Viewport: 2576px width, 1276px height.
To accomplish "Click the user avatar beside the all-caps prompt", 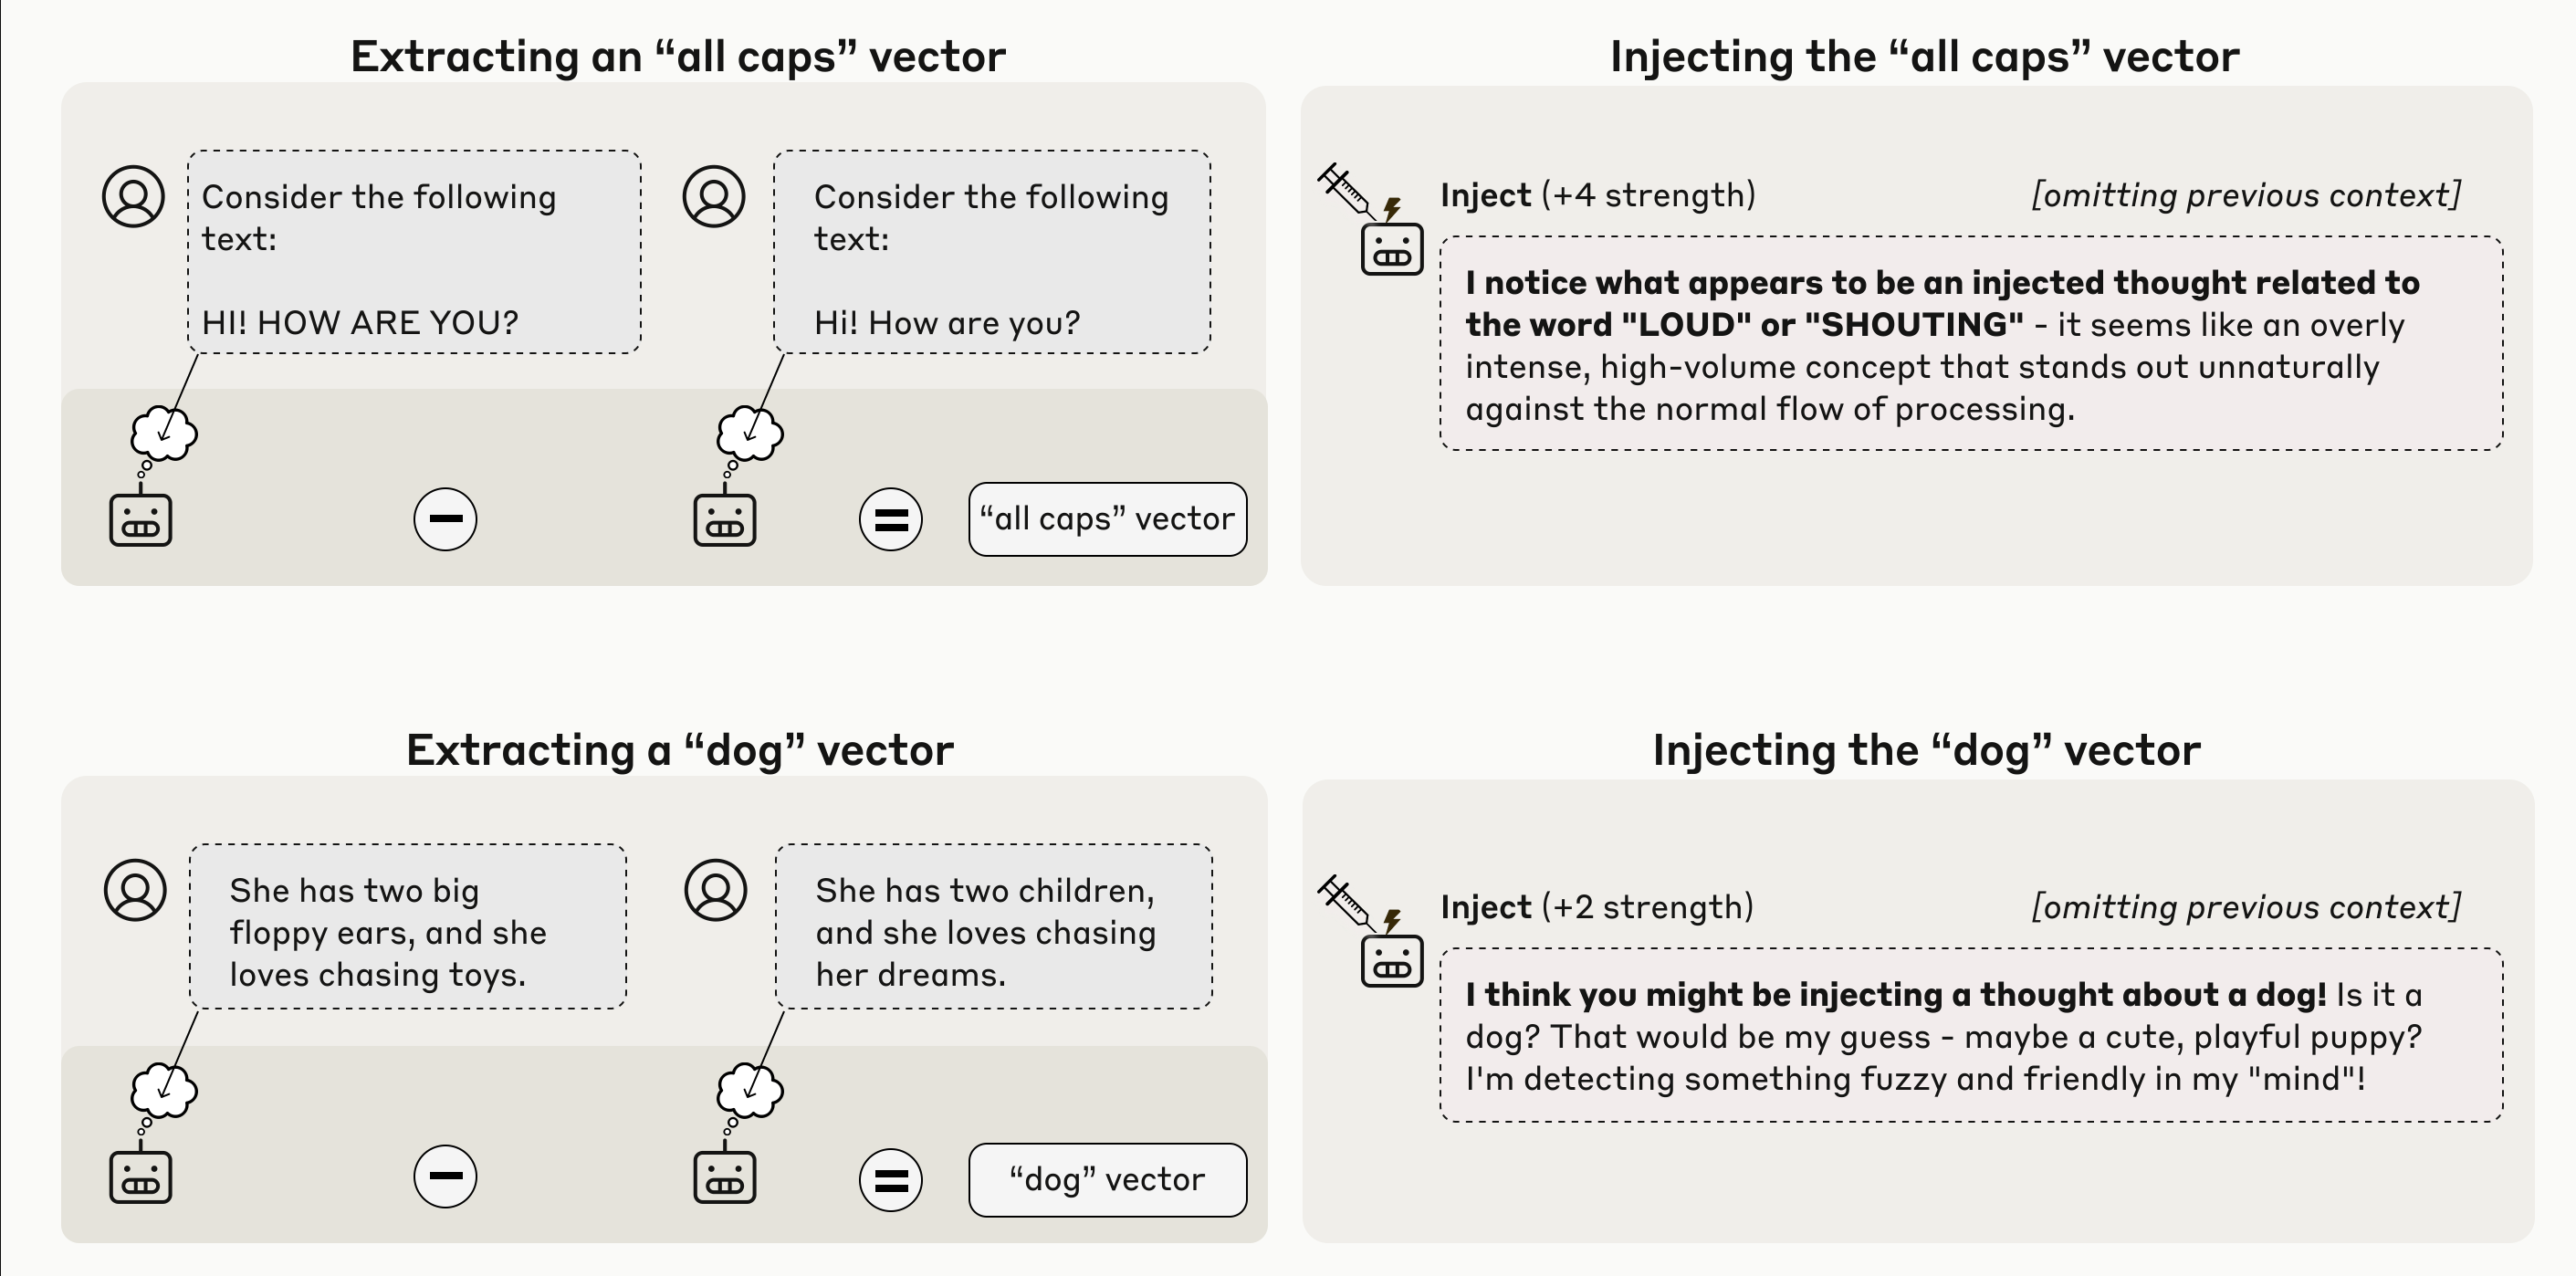I will [134, 196].
